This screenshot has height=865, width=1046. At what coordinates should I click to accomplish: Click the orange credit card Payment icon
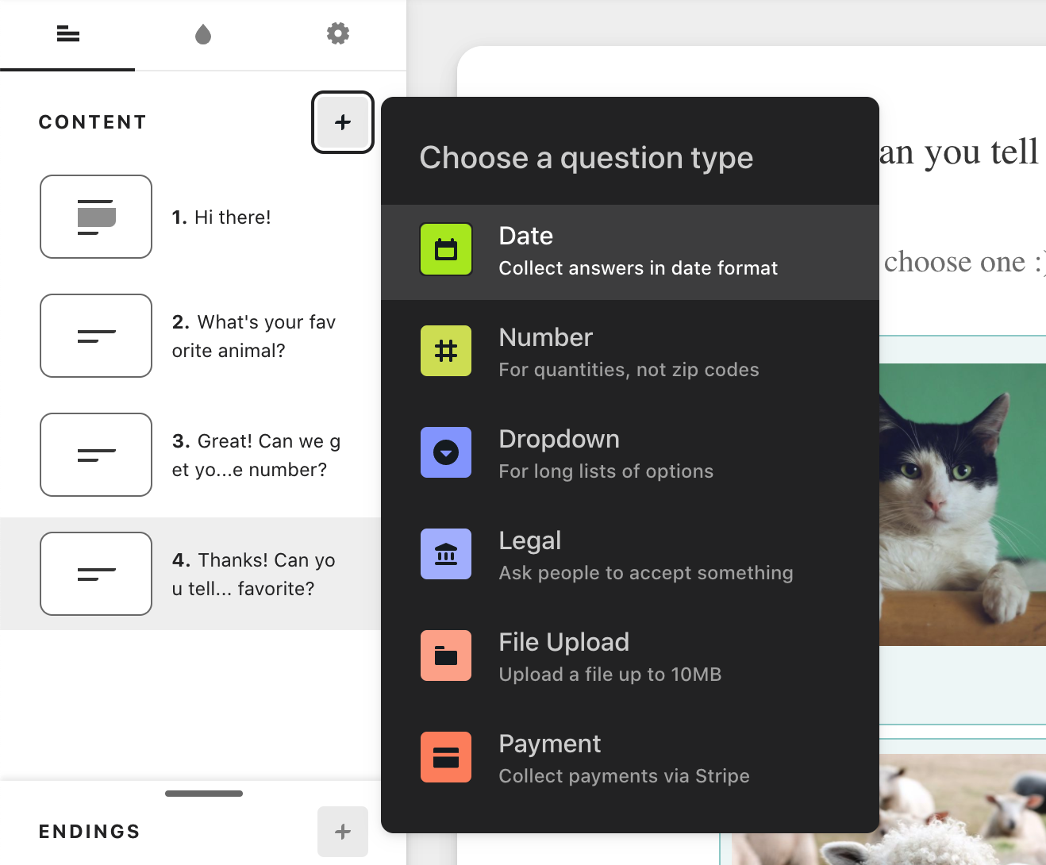446,757
